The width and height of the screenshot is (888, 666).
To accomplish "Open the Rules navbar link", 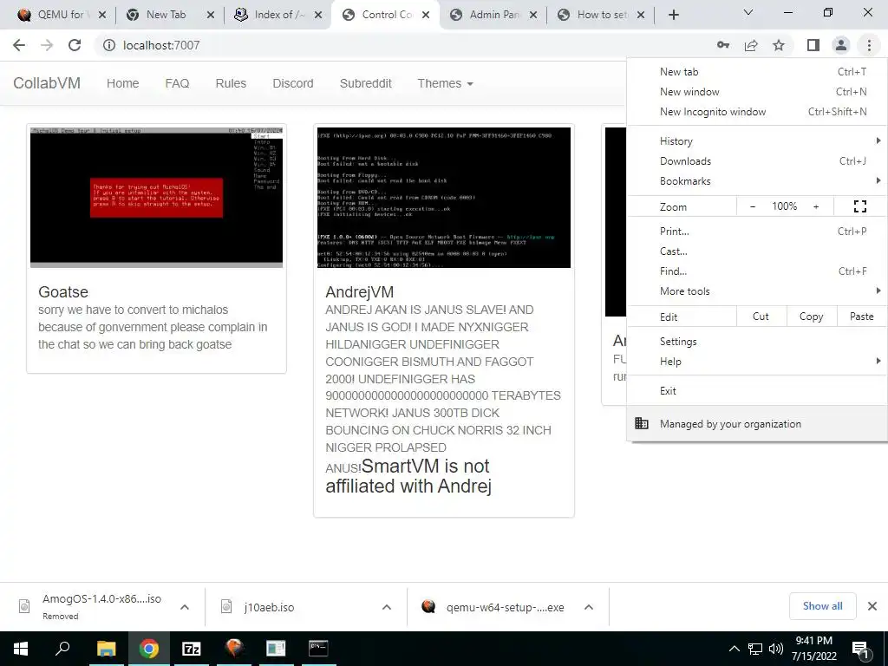I will pyautogui.click(x=231, y=83).
